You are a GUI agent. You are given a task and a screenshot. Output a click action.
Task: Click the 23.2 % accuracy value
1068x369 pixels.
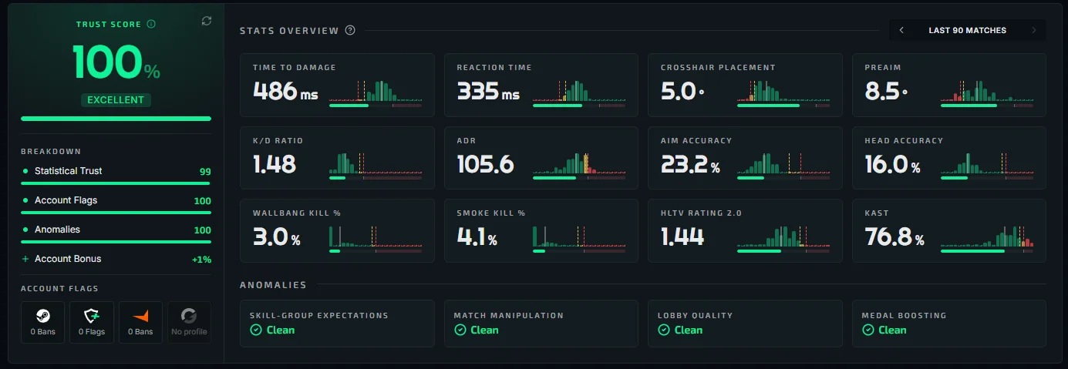[x=690, y=163]
